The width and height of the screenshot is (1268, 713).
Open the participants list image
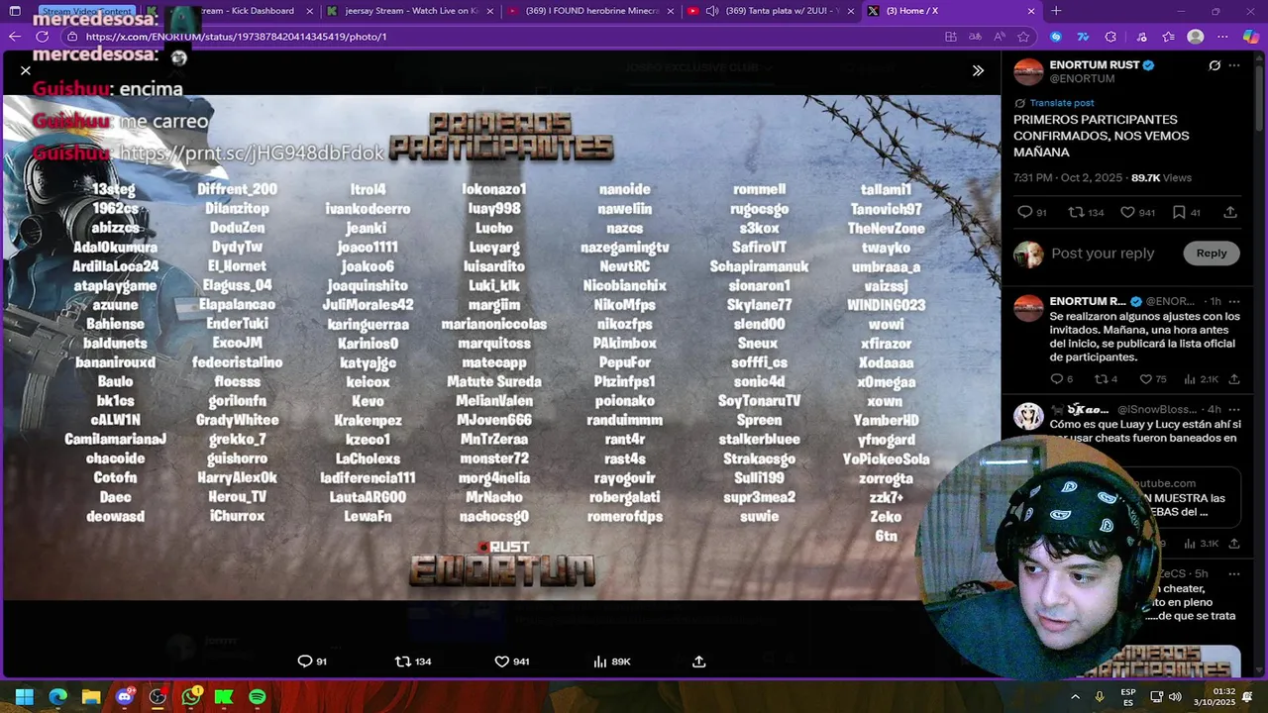[500, 348]
